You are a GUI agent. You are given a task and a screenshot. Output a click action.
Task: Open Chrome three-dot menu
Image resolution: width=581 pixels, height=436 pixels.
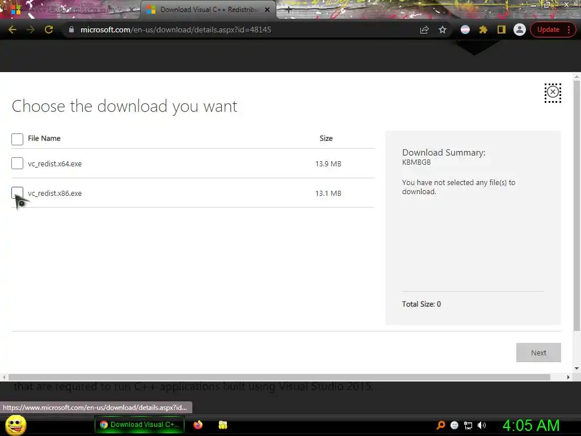point(569,30)
